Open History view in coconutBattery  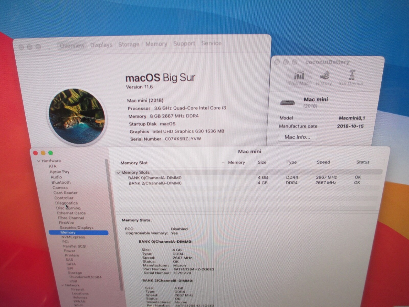click(324, 78)
